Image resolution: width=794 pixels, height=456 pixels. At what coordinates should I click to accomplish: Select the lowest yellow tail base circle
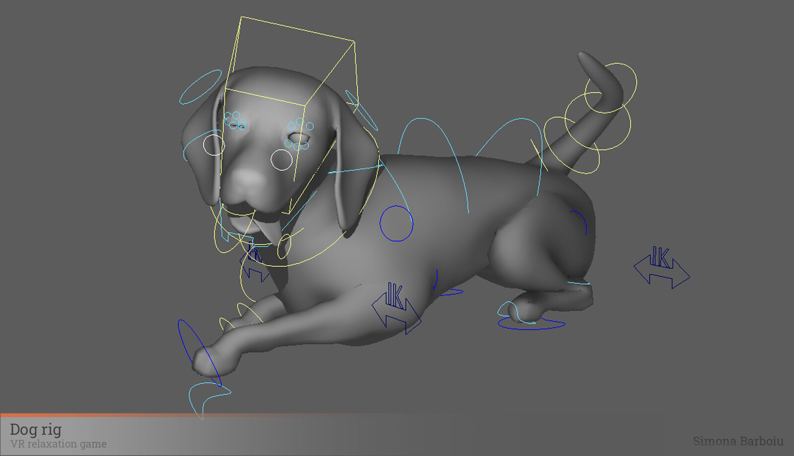click(571, 145)
